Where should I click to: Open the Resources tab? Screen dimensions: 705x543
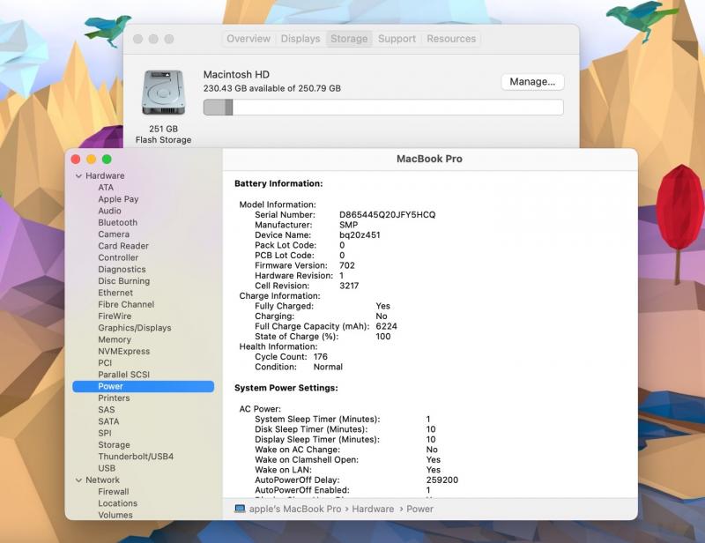(451, 39)
